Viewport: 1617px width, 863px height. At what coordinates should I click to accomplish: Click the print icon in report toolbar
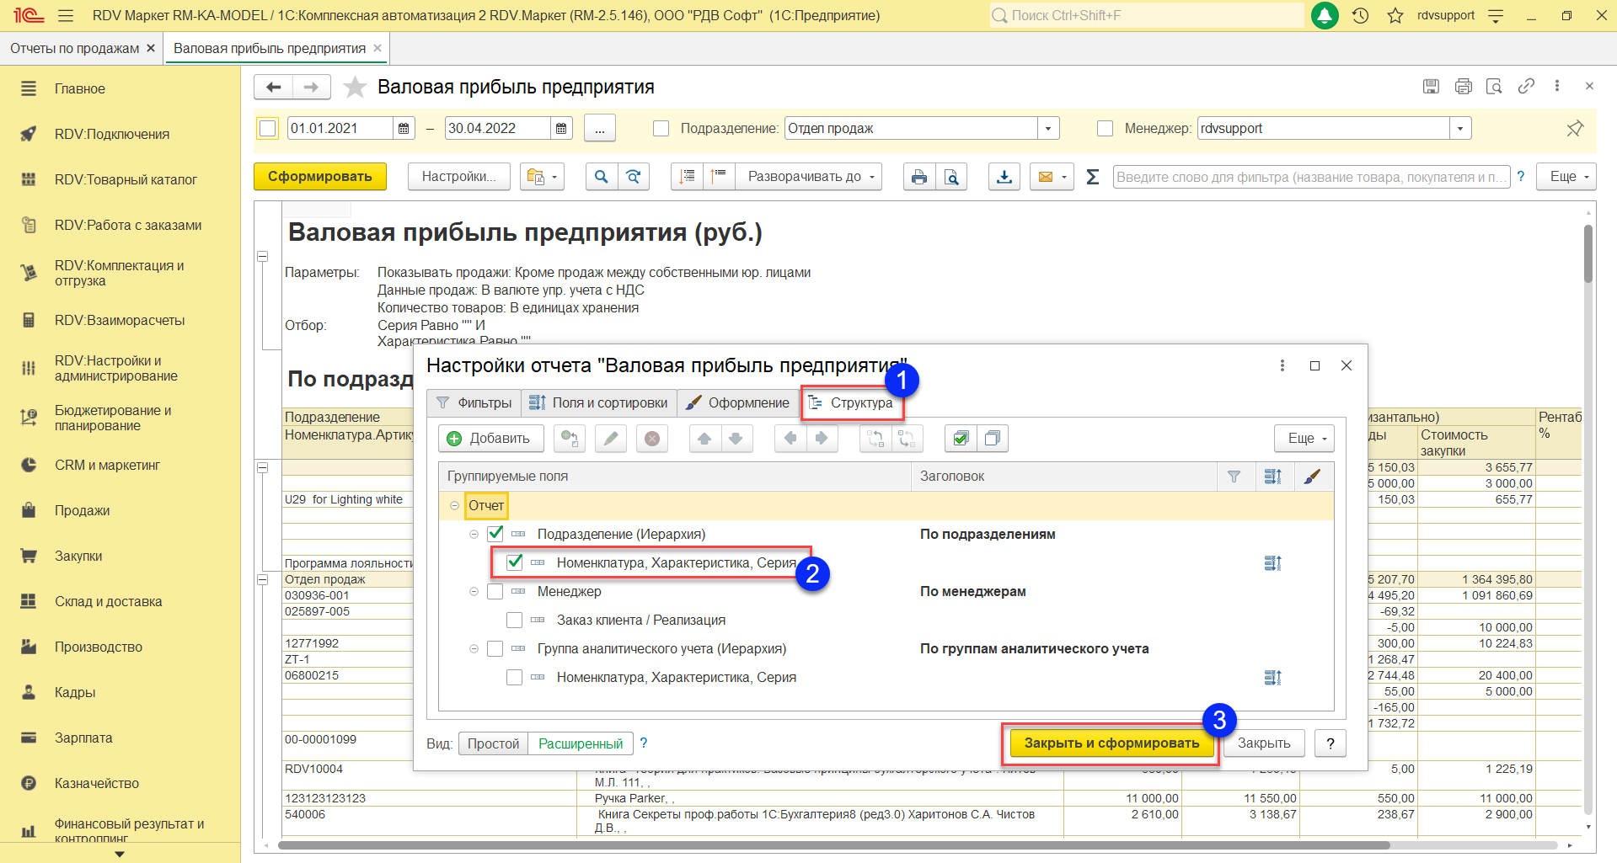pyautogui.click(x=918, y=177)
